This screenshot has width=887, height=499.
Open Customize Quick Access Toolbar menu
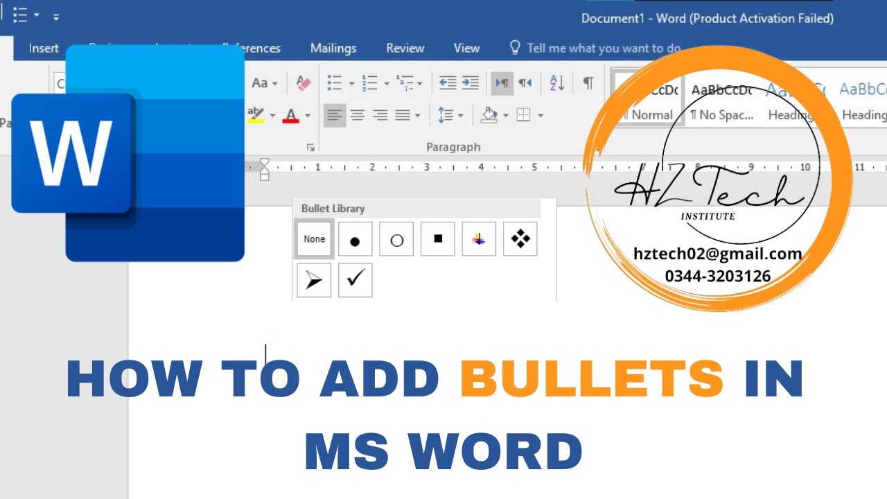click(56, 16)
